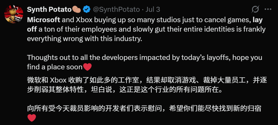Open Synth Potato's profile avatar
The height and width of the screenshot is (125, 278).
pyautogui.click(x=14, y=14)
